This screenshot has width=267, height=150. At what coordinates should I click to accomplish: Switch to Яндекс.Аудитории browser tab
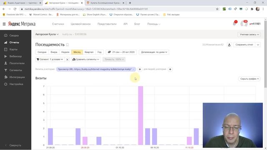(x=22, y=3)
